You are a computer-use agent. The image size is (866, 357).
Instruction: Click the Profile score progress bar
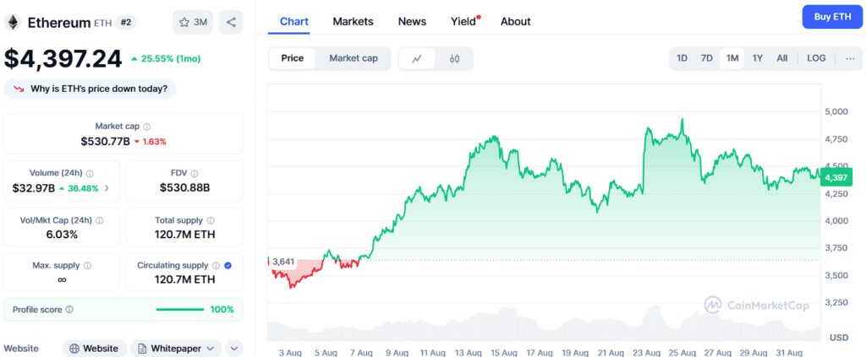pos(180,310)
